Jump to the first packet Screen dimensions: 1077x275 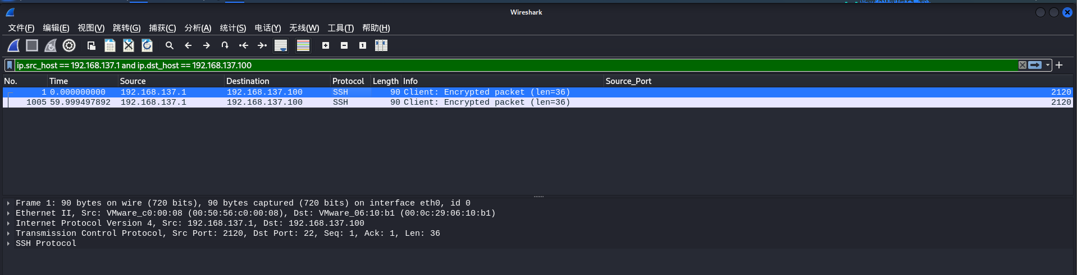(243, 45)
